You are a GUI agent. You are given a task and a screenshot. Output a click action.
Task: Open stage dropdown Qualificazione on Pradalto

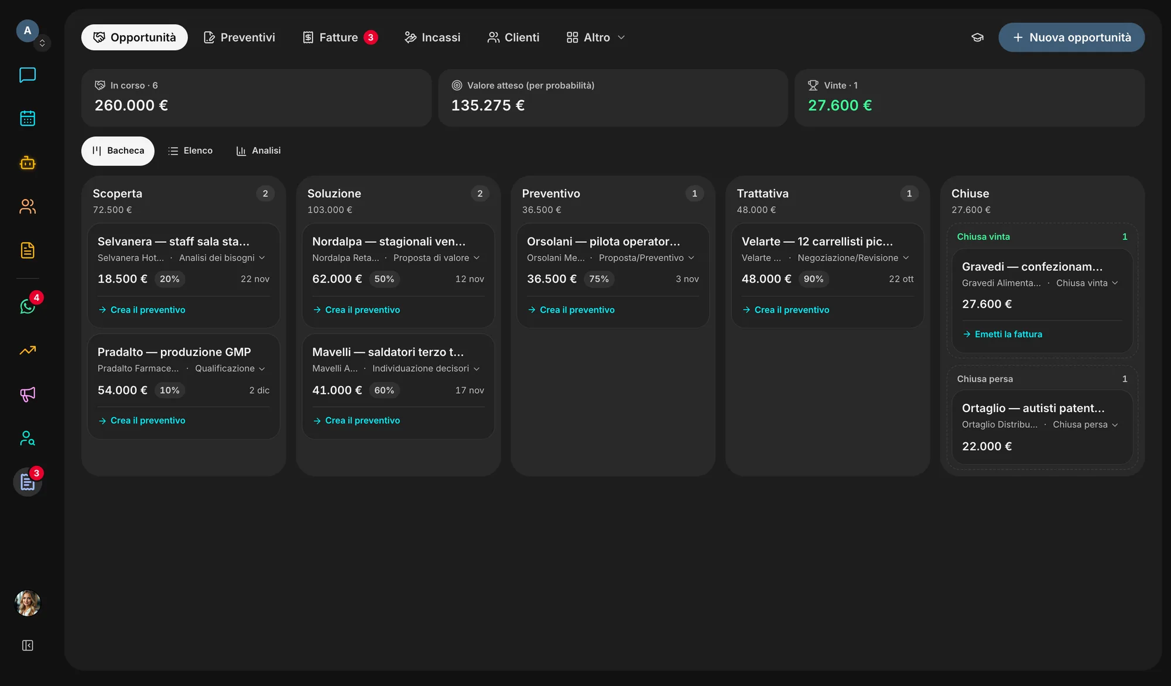[230, 368]
